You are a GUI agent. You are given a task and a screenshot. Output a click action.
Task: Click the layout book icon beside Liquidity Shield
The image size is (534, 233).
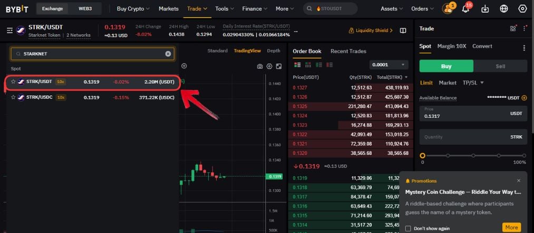(x=403, y=31)
